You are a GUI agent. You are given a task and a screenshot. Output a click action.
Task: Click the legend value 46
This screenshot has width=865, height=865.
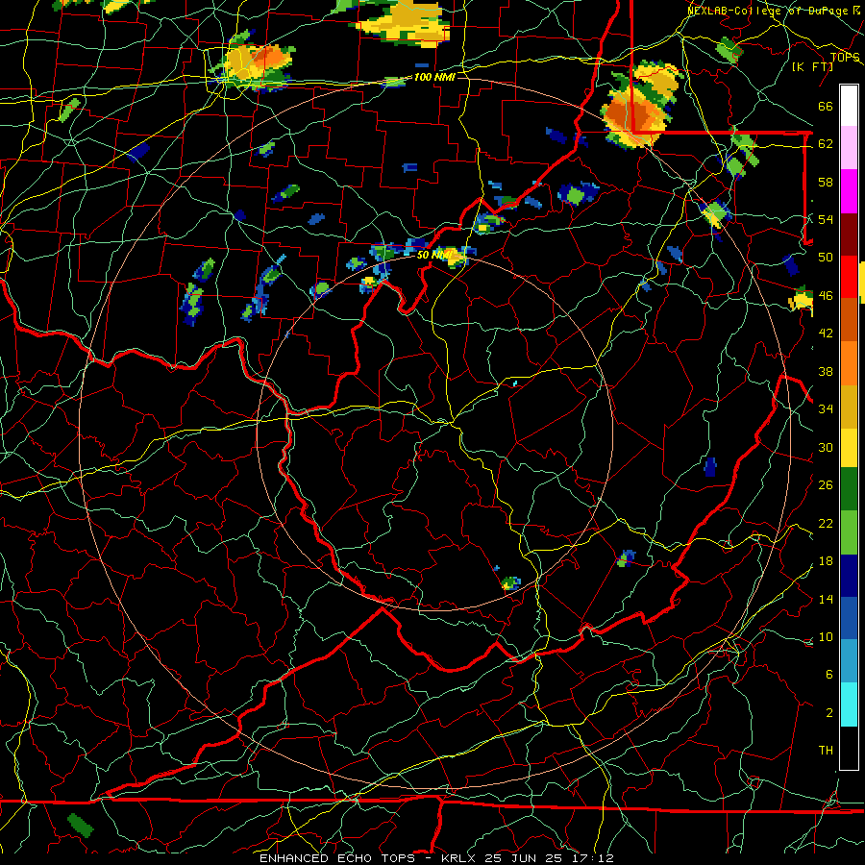(826, 296)
